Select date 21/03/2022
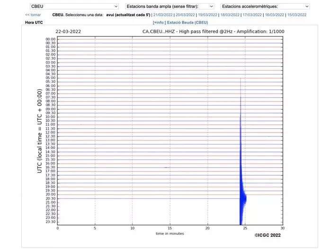The width and height of the screenshot is (322, 249). coord(163,15)
